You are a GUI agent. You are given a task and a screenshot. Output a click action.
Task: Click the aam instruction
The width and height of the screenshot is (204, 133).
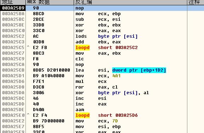click(80, 110)
